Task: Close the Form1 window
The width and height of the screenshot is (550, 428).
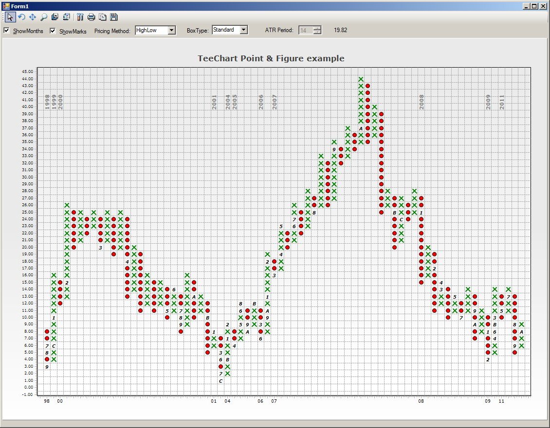Action: pyautogui.click(x=543, y=6)
